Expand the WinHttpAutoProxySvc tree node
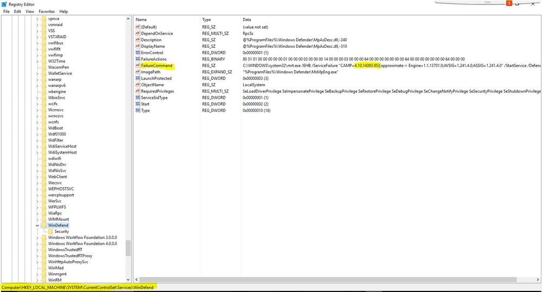The height and width of the screenshot is (292, 542). pos(37,262)
